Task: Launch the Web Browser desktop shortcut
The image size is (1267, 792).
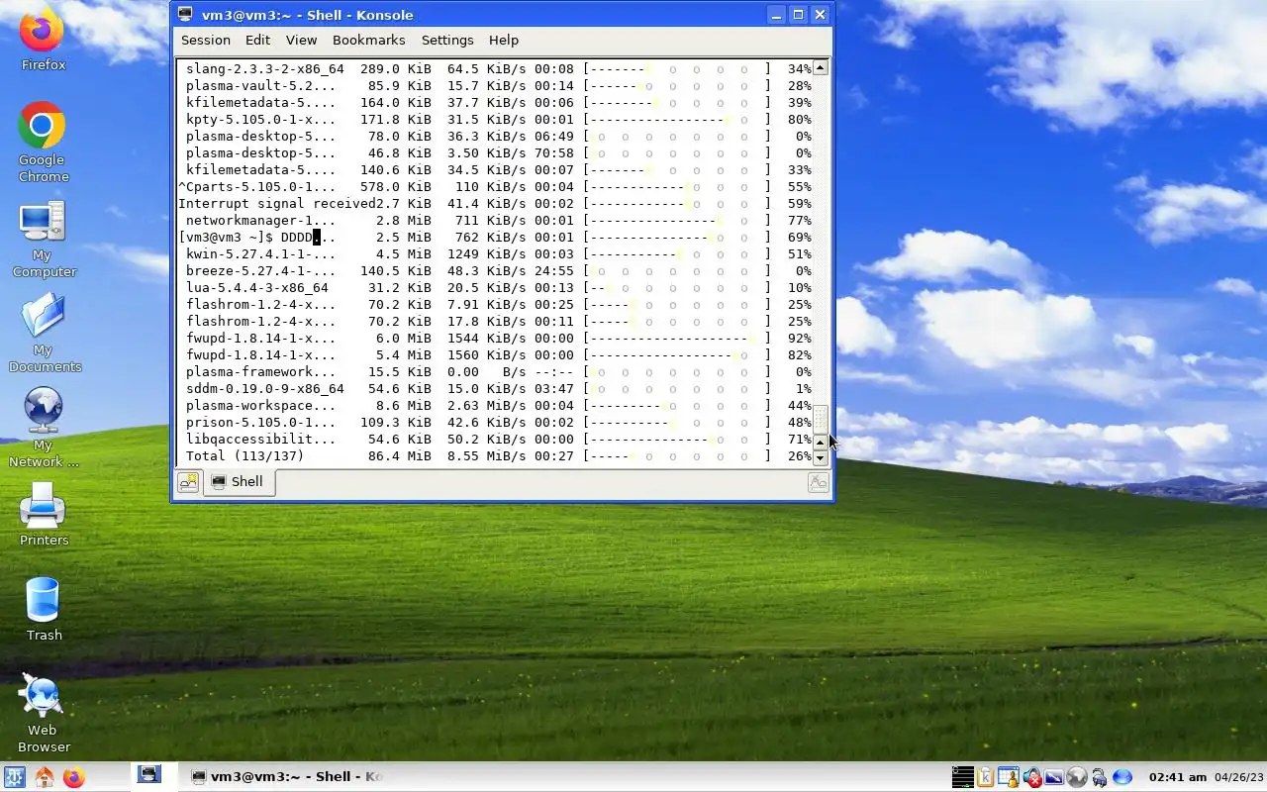Action: click(43, 713)
